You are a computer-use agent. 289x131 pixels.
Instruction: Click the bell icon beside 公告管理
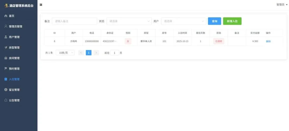click(6, 100)
